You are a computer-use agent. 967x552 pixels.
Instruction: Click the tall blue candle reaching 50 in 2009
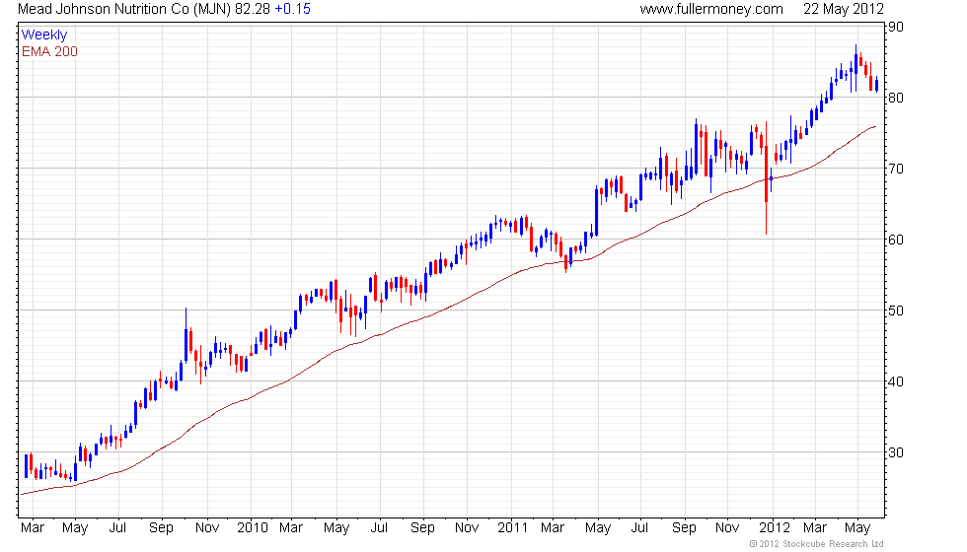[186, 336]
